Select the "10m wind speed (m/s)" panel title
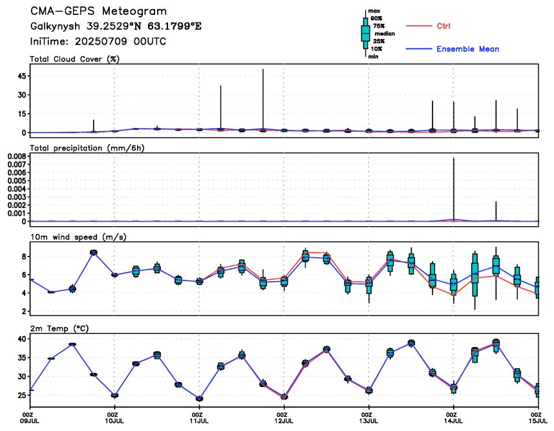The image size is (554, 431). [78, 237]
